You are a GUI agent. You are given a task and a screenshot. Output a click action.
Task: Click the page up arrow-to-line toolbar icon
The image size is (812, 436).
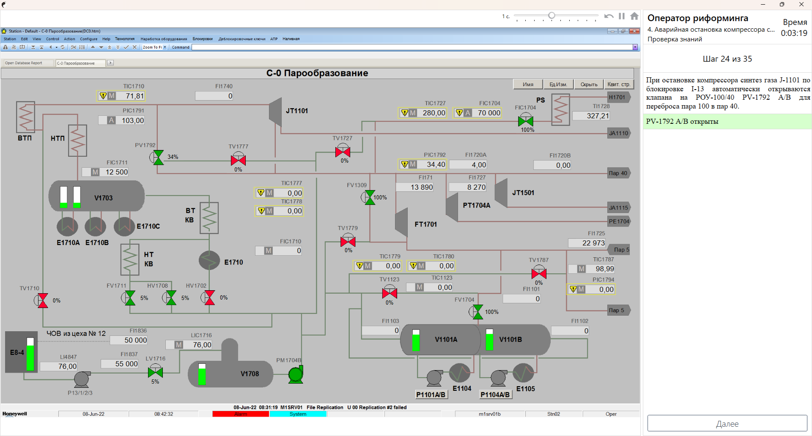(x=41, y=47)
